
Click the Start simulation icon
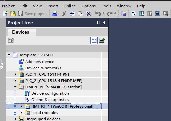coord(158,14)
